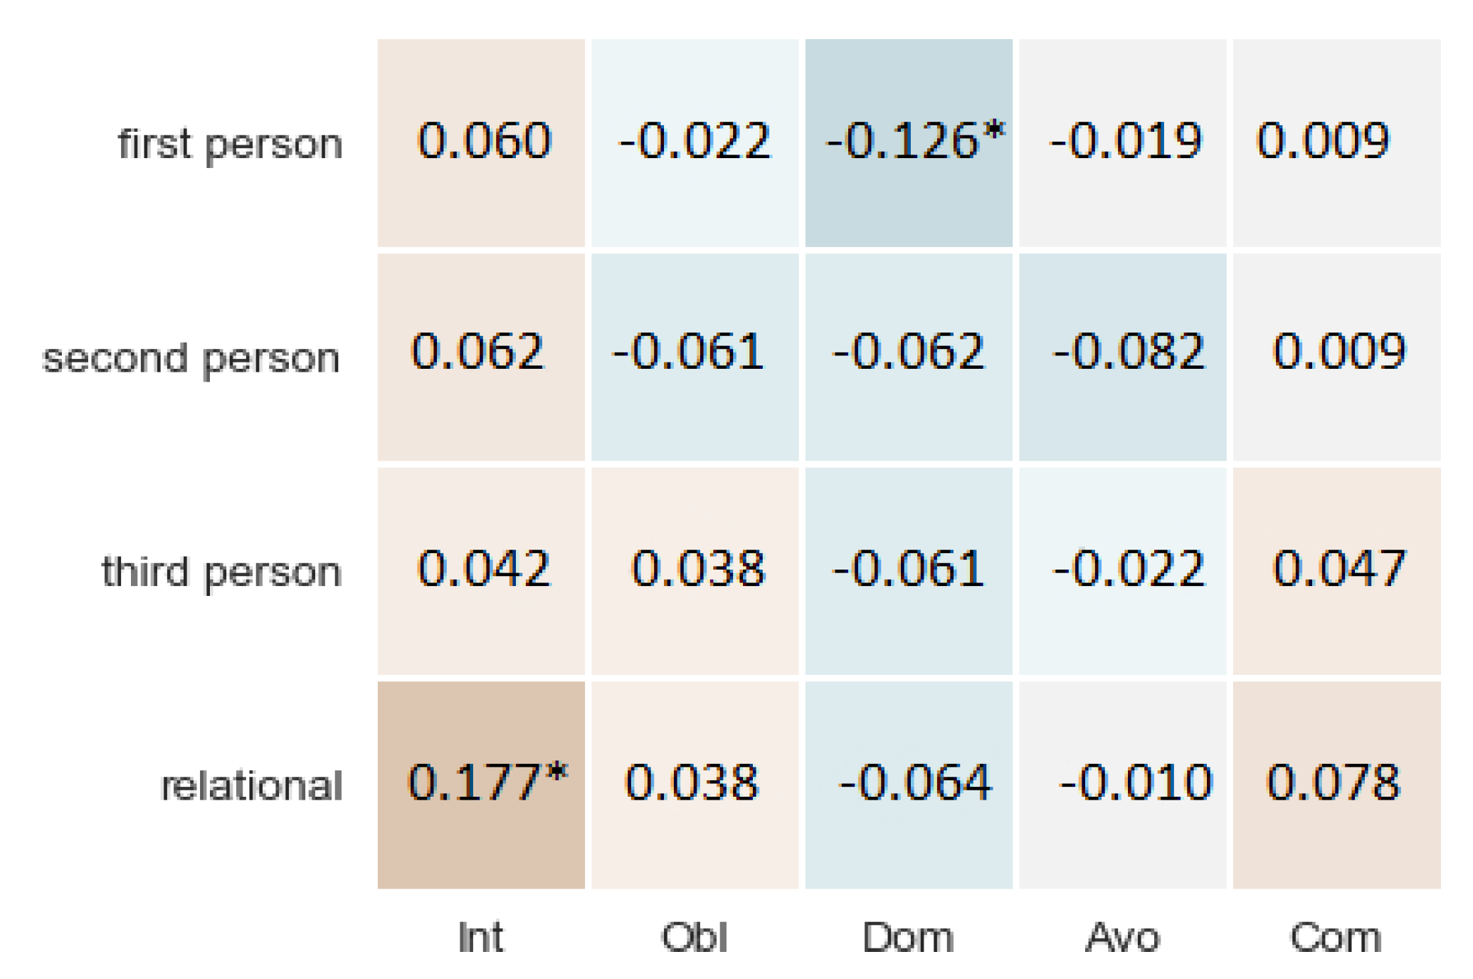Click the "Int" column label
This screenshot has width=1473, height=979.
[481, 937]
